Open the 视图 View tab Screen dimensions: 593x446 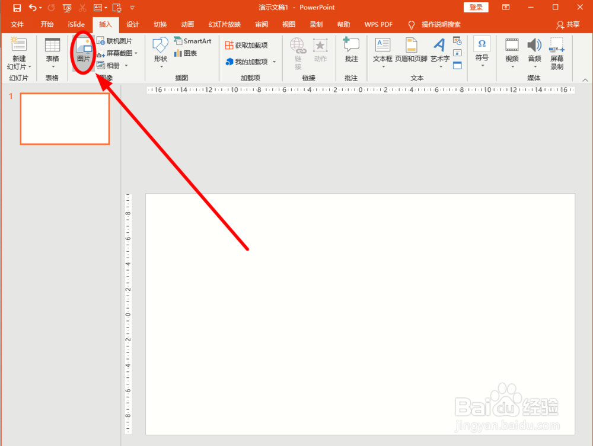pos(289,24)
